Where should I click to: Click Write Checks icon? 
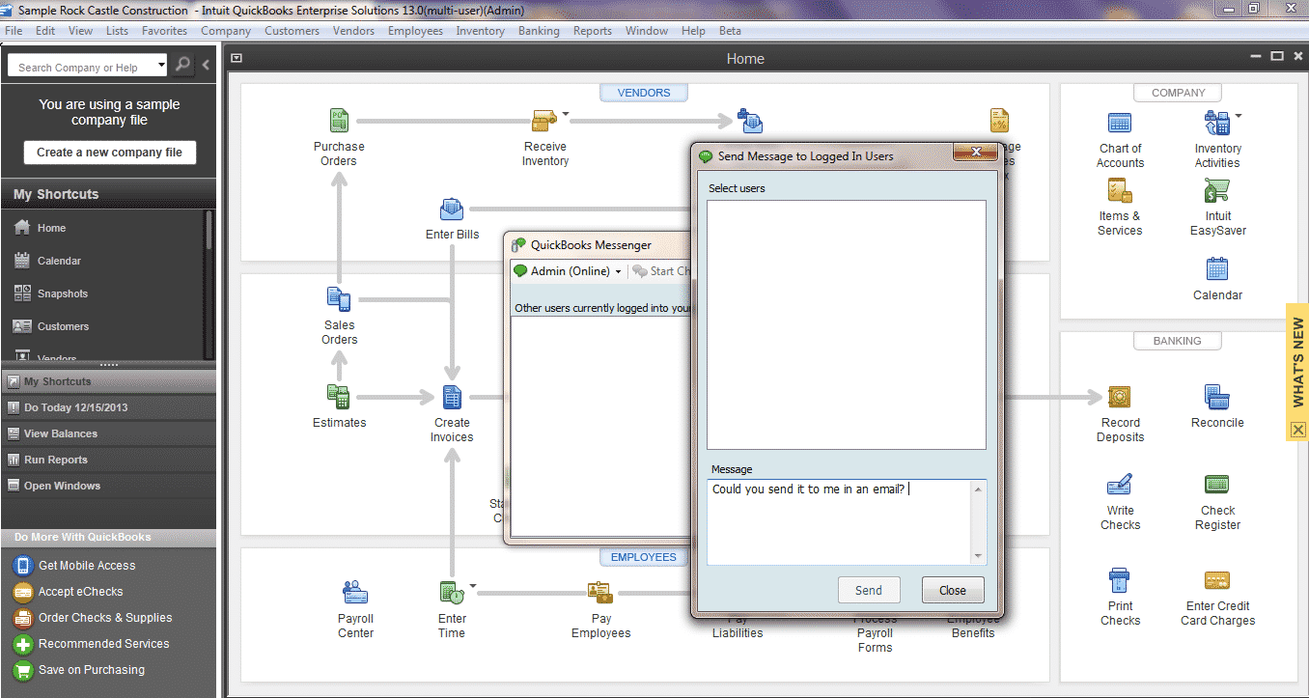click(1120, 485)
